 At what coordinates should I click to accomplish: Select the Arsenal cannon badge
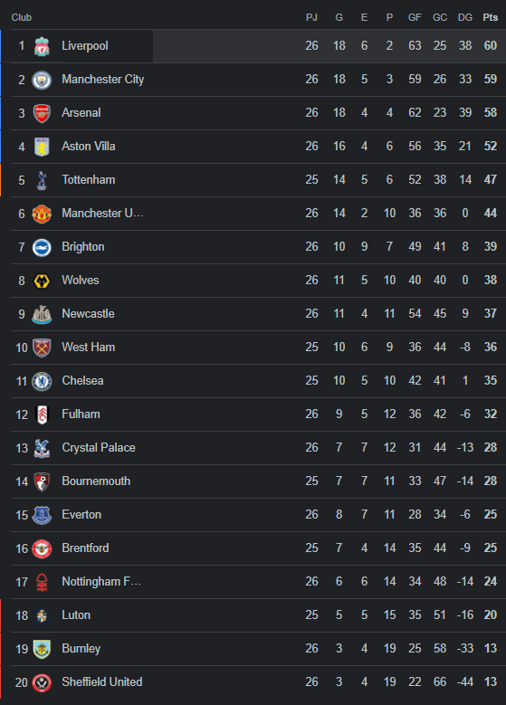click(x=42, y=113)
